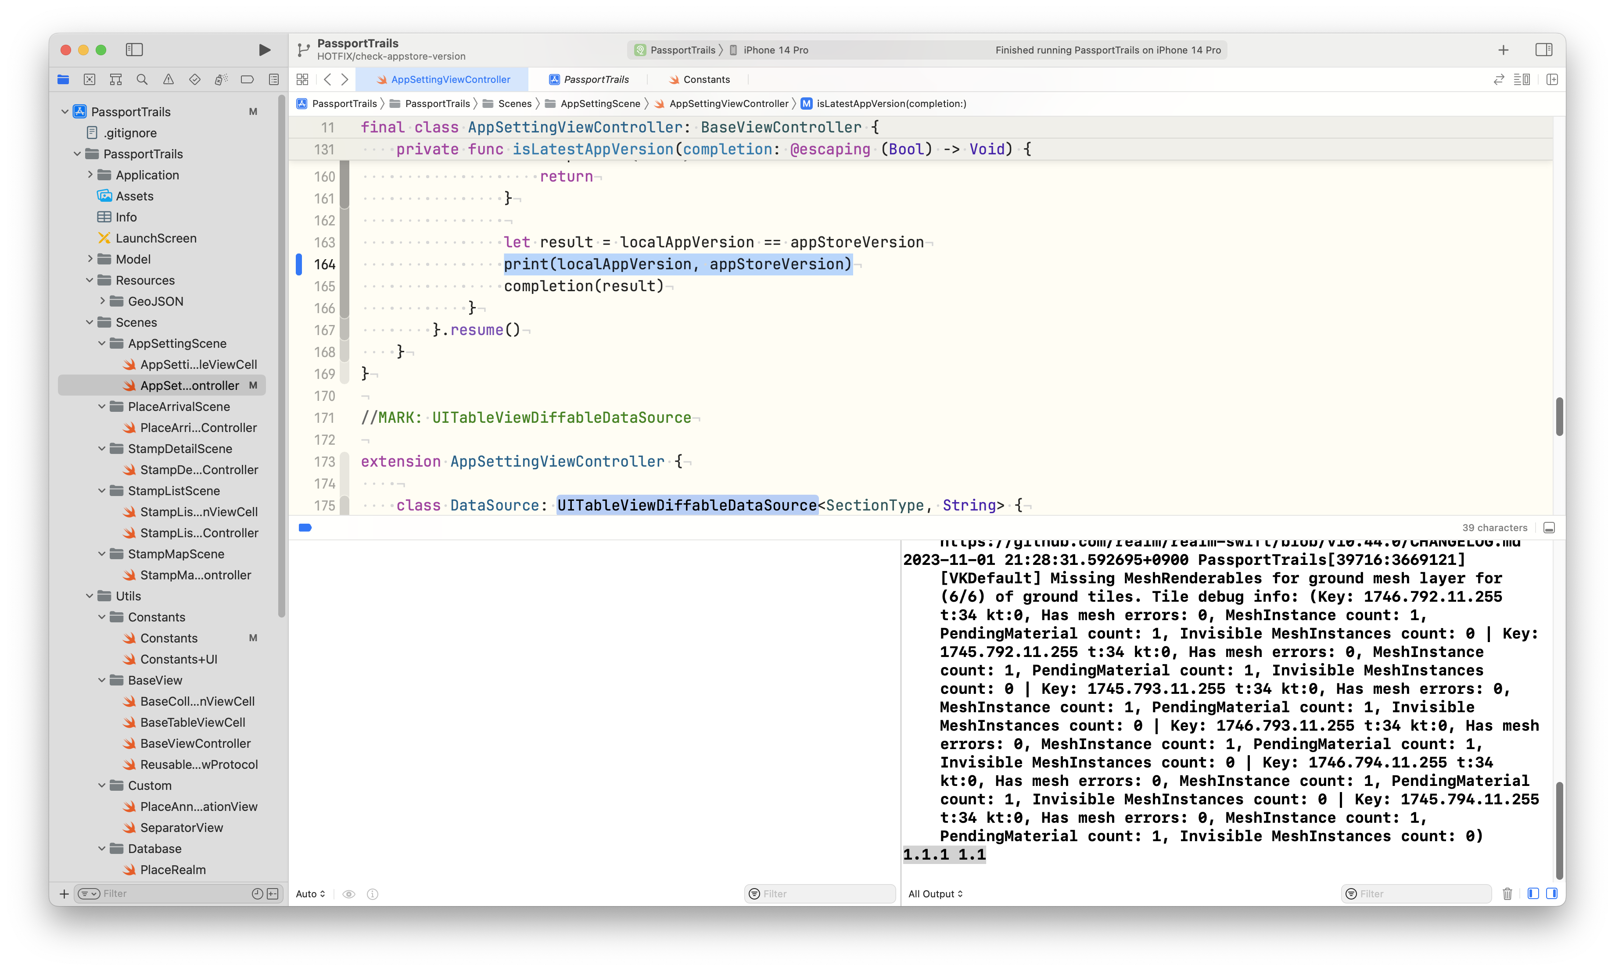The height and width of the screenshot is (971, 1615).
Task: Collapse the PassportTrails project root
Action: (x=65, y=112)
